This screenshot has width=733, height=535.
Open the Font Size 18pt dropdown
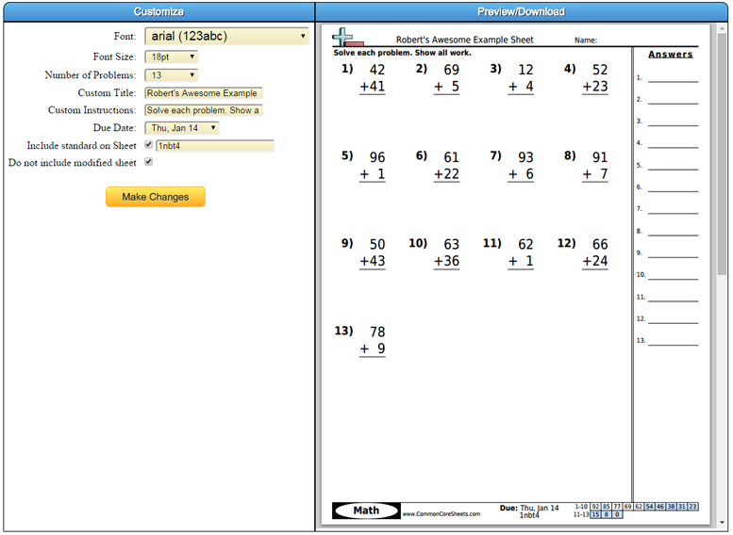(x=171, y=57)
